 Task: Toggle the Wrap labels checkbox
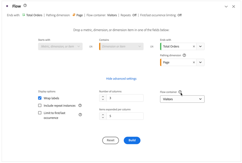pos(40,98)
